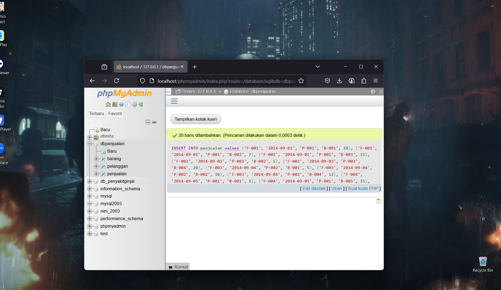Switch to the Favorit tab
Viewport: 501px width, 290px height.
(x=115, y=113)
